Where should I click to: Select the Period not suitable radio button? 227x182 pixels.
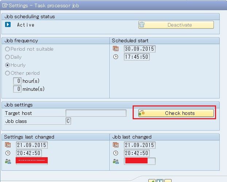click(7, 49)
